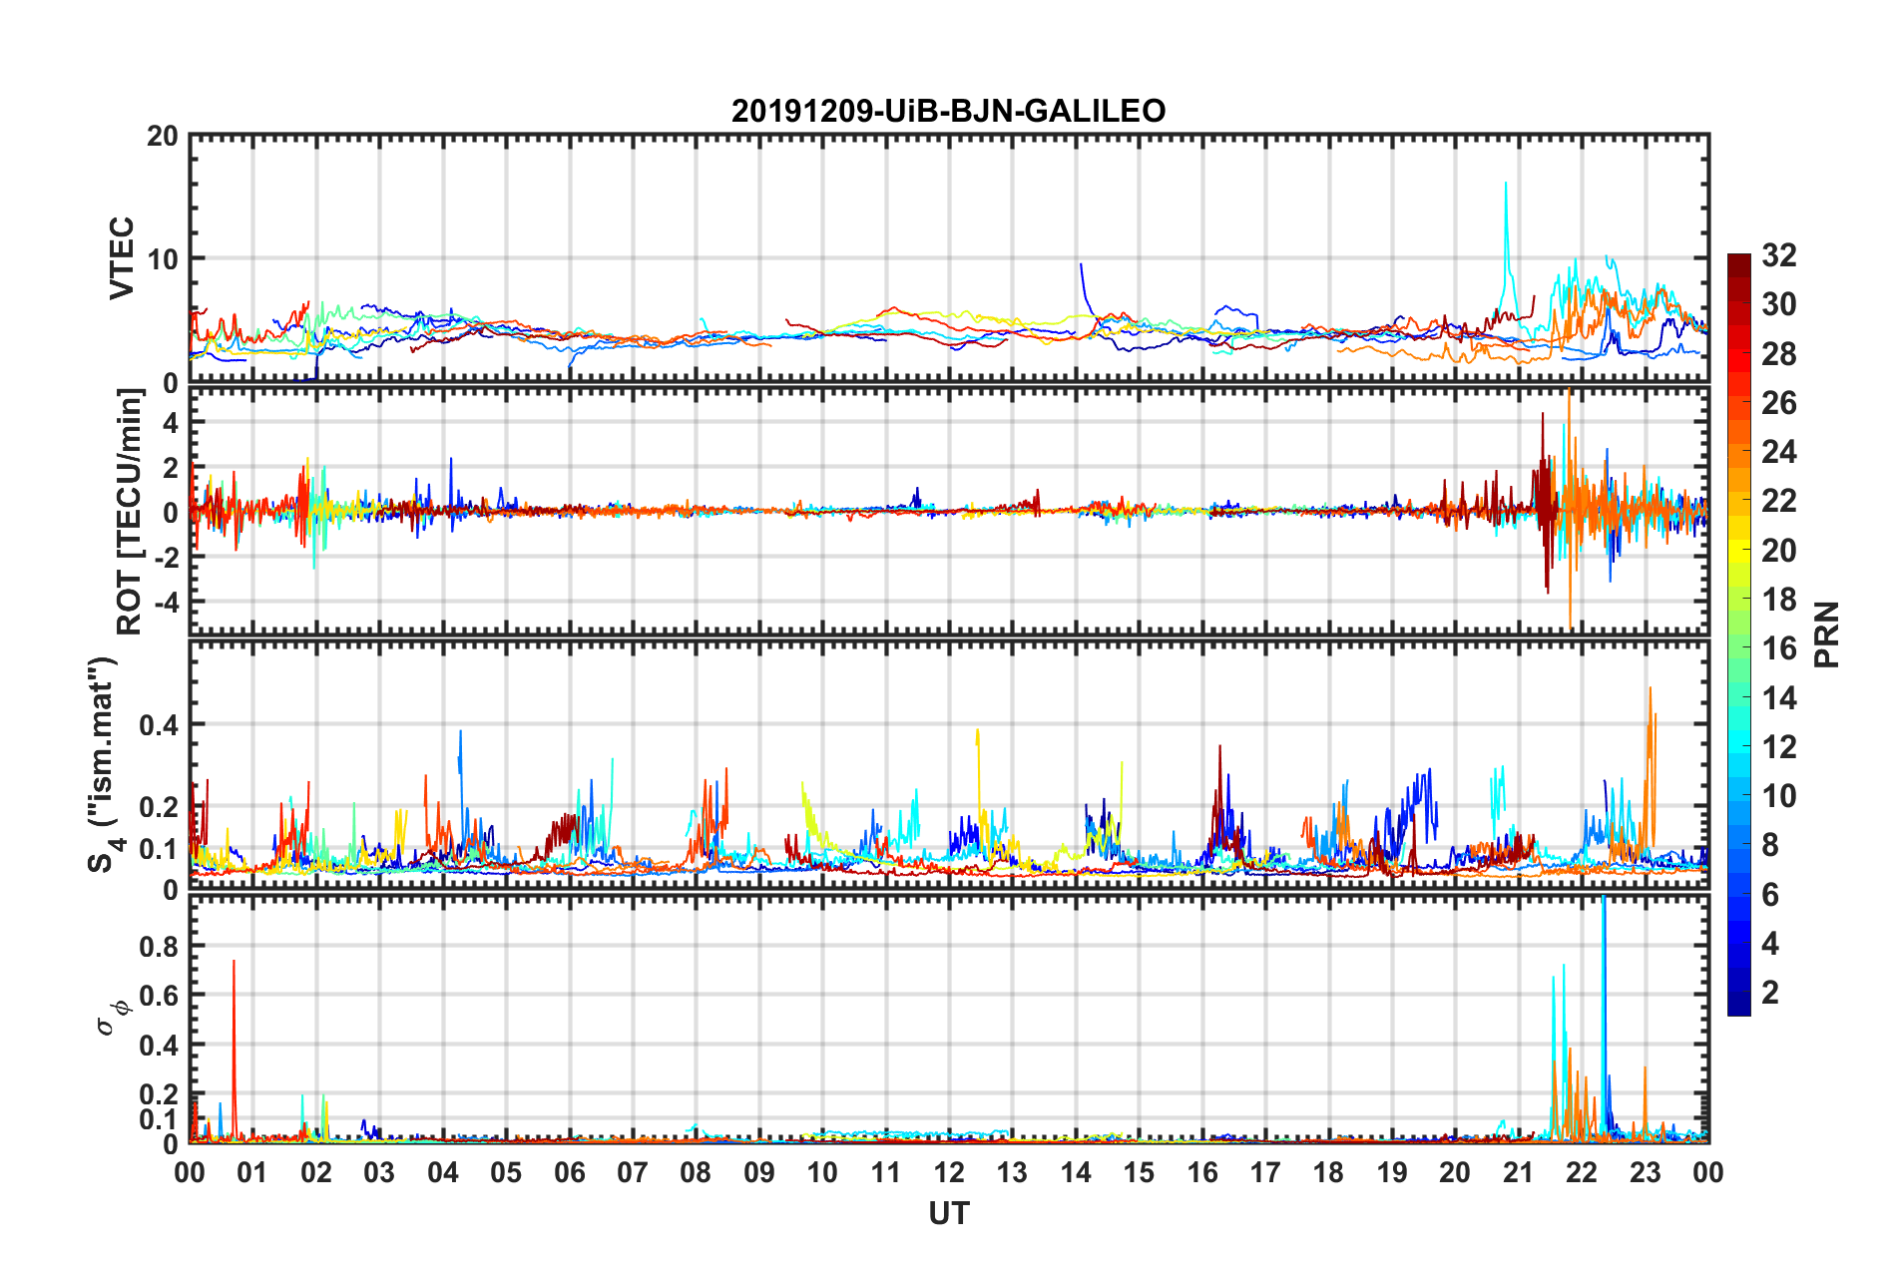Click the UT x-axis label
This screenshot has width=1898, height=1269.
(949, 1213)
